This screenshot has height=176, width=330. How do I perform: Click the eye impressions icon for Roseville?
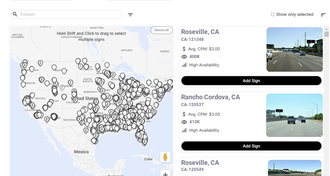point(184,57)
